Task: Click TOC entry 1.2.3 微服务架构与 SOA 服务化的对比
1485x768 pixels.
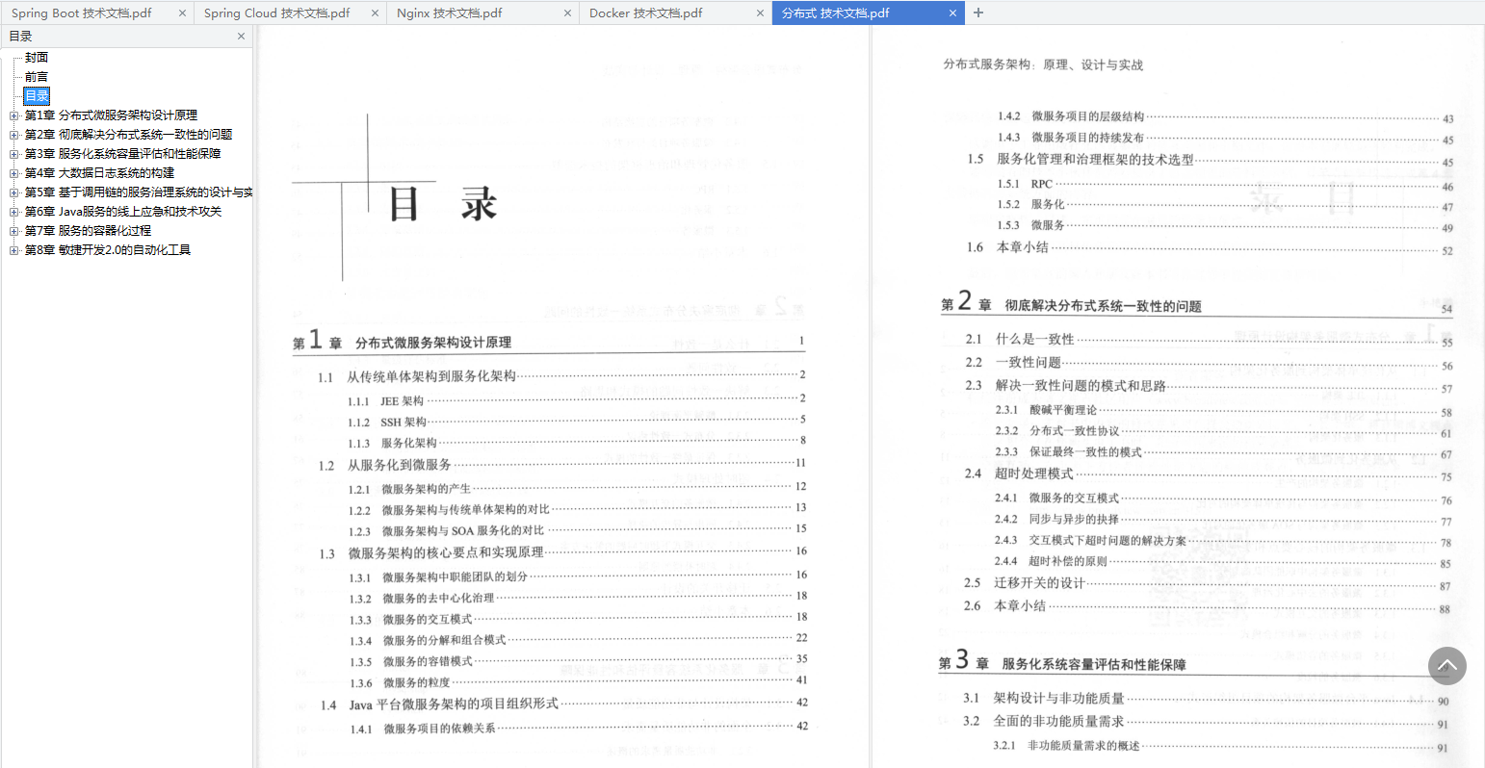Action: pyautogui.click(x=577, y=531)
